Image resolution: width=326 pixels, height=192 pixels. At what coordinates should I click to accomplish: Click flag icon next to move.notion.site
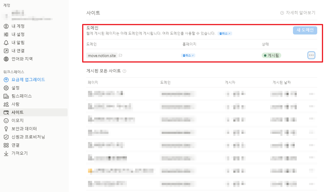120,56
